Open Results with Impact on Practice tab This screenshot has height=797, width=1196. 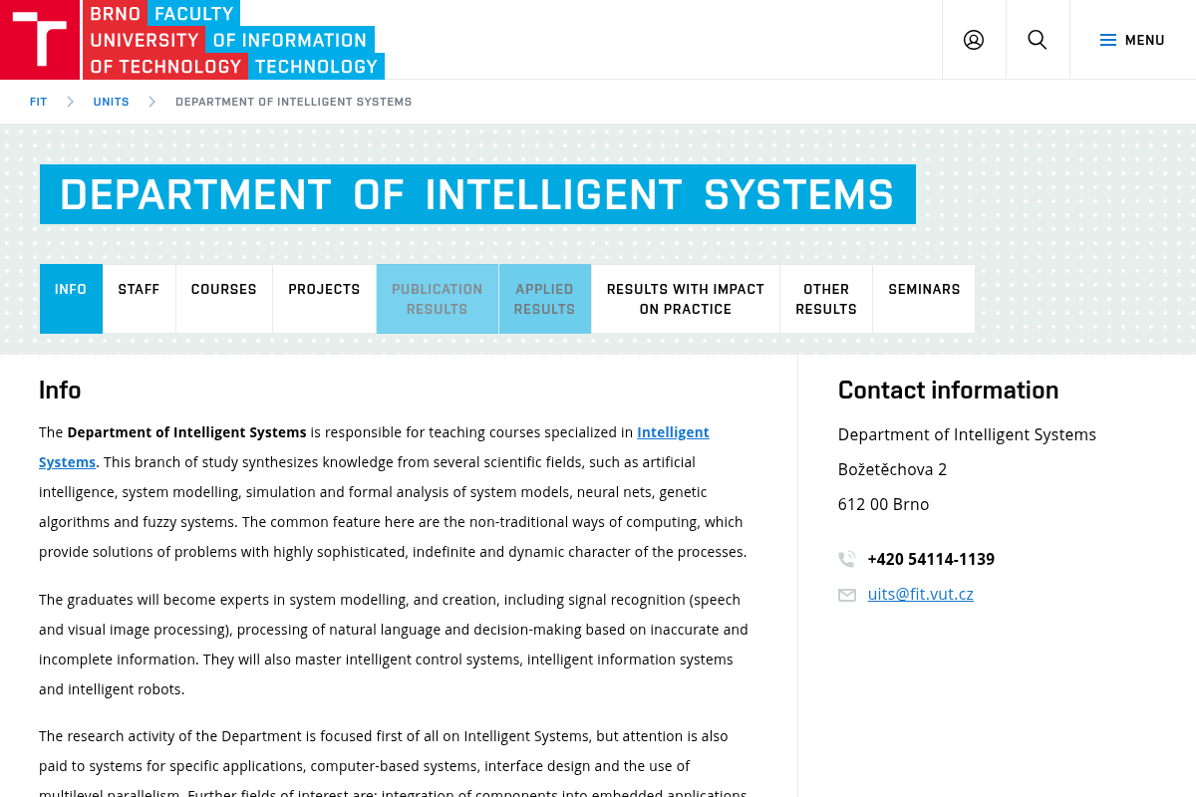[x=686, y=299]
